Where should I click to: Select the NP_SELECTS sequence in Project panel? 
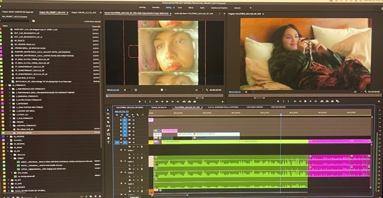(19, 41)
